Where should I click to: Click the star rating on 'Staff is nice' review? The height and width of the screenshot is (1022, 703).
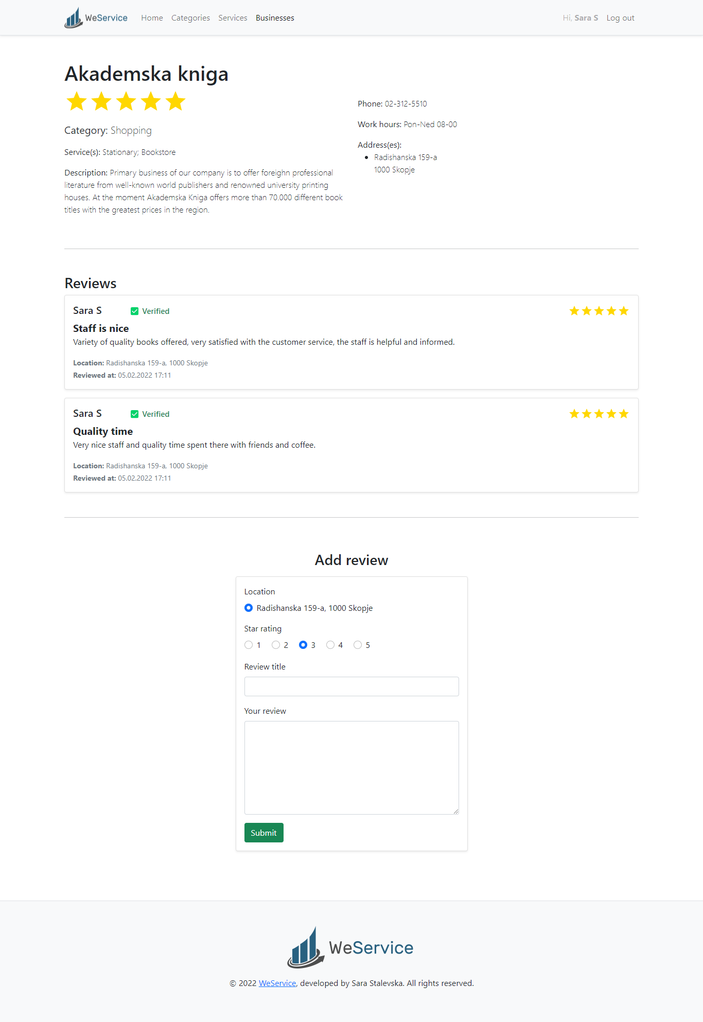pyautogui.click(x=599, y=311)
